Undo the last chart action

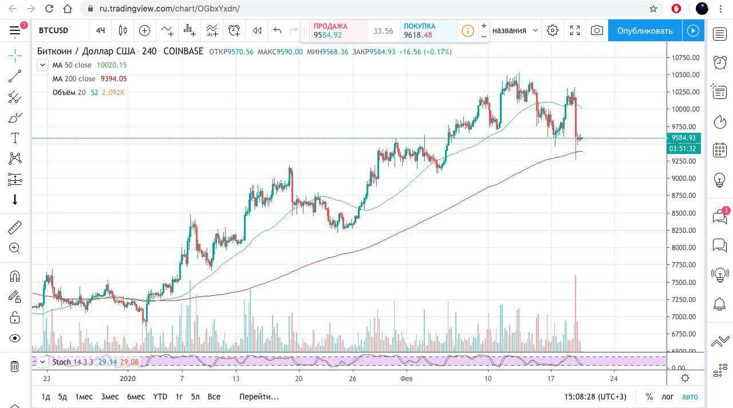278,31
